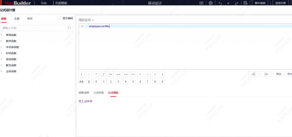
Task: Open the document log icon in top bar
Action: (245, 3)
